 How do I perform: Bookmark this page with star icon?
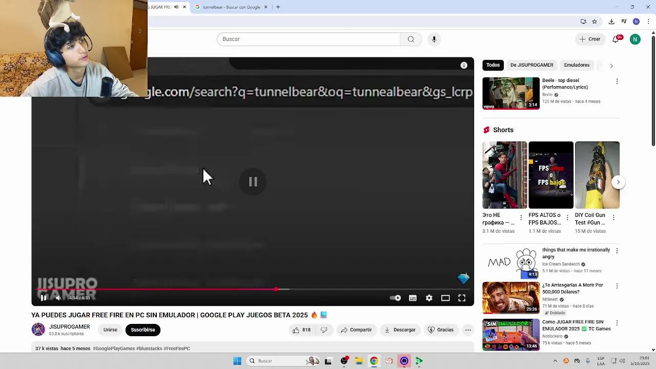pos(594,22)
